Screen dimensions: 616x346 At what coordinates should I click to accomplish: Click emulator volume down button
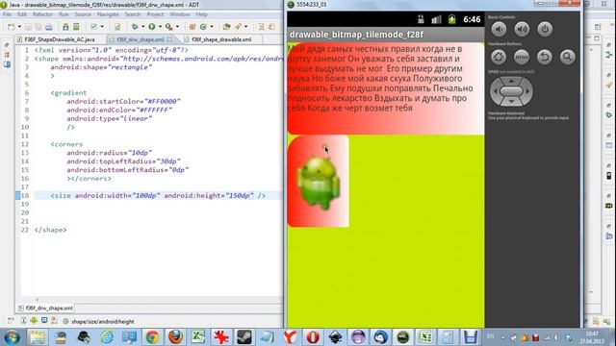click(499, 29)
